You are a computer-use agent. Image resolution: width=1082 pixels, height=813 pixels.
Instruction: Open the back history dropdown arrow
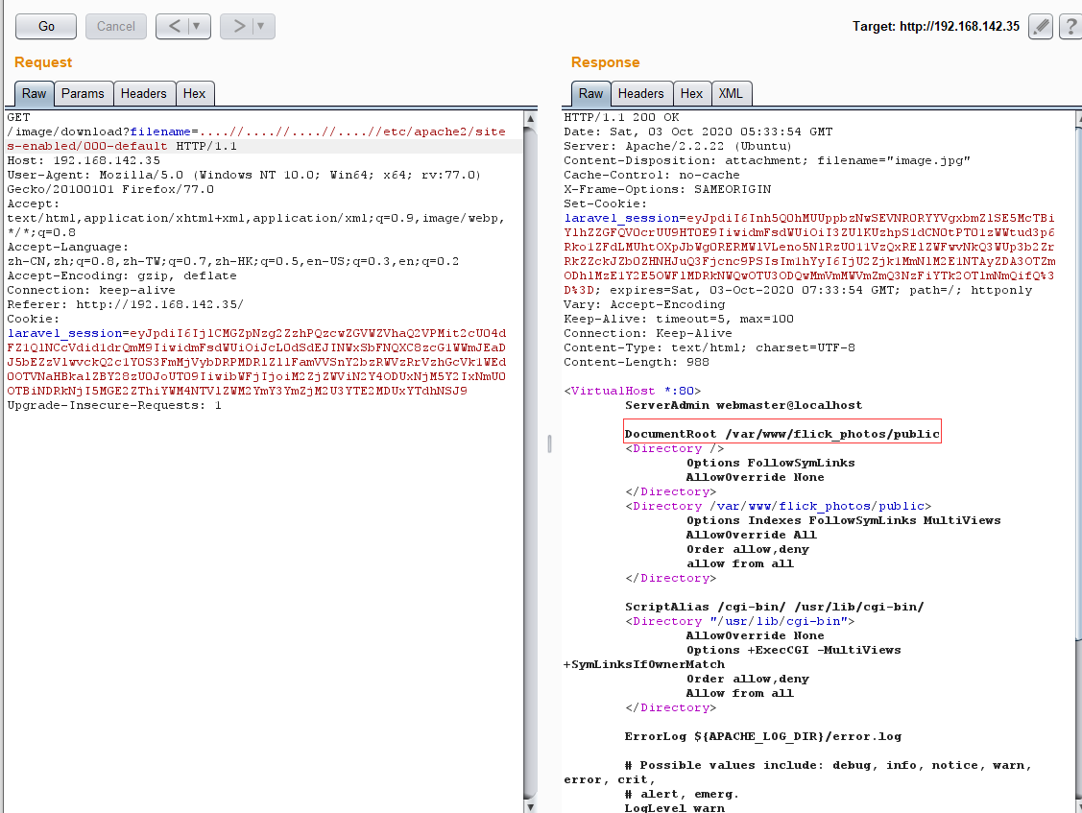pyautogui.click(x=198, y=26)
